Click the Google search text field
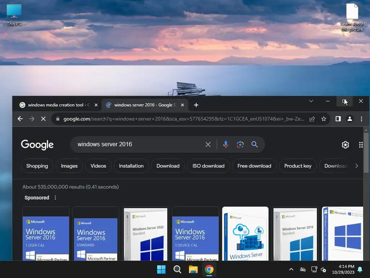Viewport: 370px width, 278px height. (139, 144)
